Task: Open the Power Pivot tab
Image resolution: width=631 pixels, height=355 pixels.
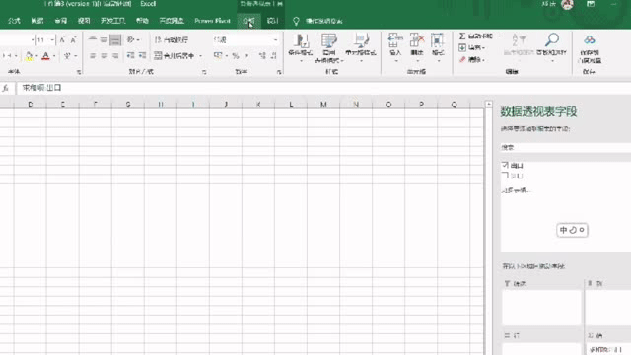Action: click(213, 21)
